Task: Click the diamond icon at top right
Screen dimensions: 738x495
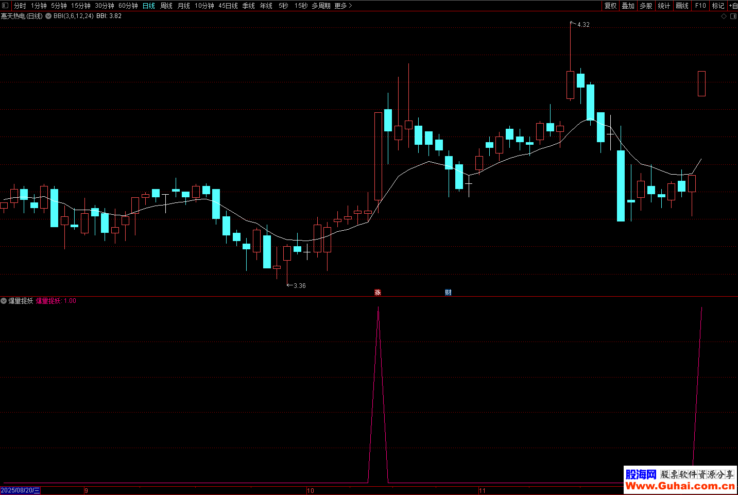Action: pos(724,16)
